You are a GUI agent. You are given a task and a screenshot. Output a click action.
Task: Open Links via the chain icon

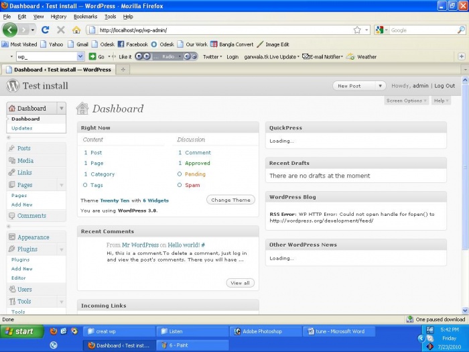(11, 172)
